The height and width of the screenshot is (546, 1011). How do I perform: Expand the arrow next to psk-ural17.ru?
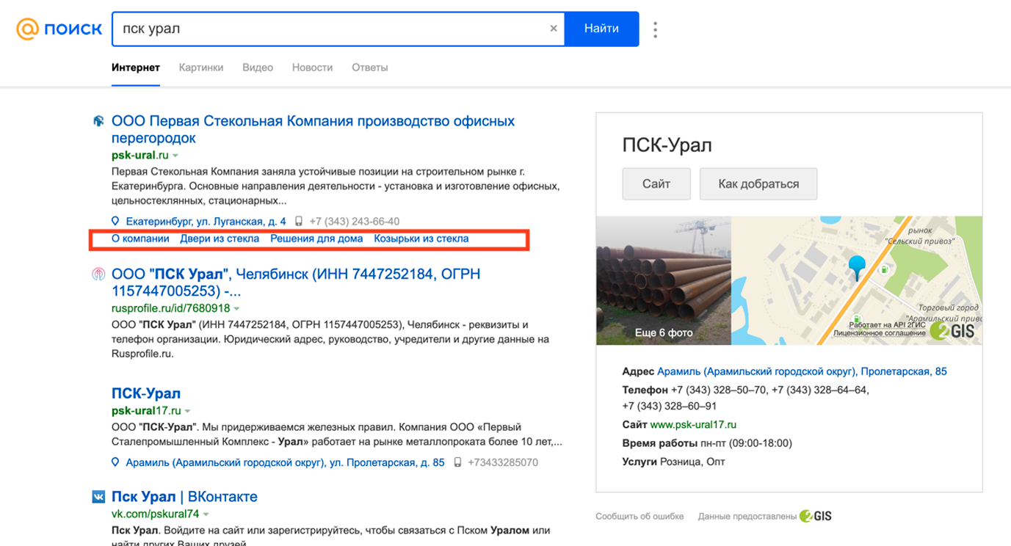coord(188,412)
